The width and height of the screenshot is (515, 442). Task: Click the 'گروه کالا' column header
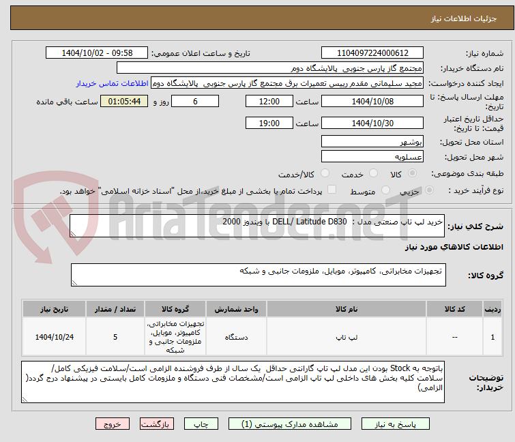click(x=175, y=309)
